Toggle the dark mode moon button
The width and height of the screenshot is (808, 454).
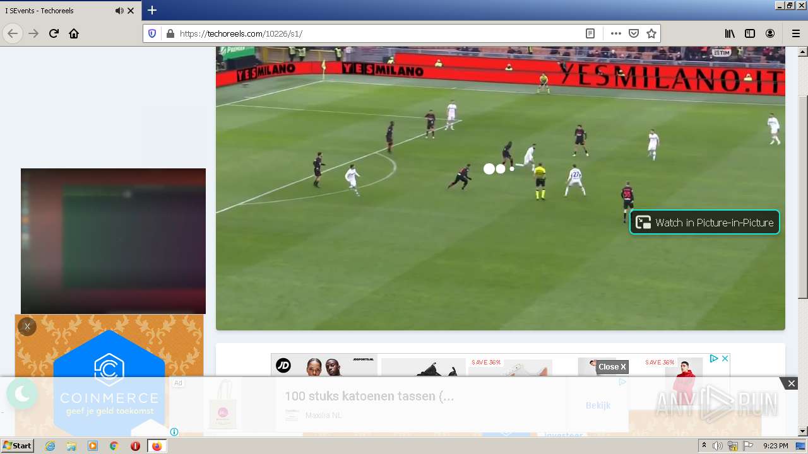tap(22, 394)
